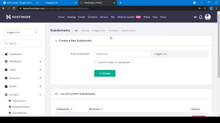Focus the sidebar Search field
Screen dimensions: 220x123
pyautogui.click(x=22, y=43)
